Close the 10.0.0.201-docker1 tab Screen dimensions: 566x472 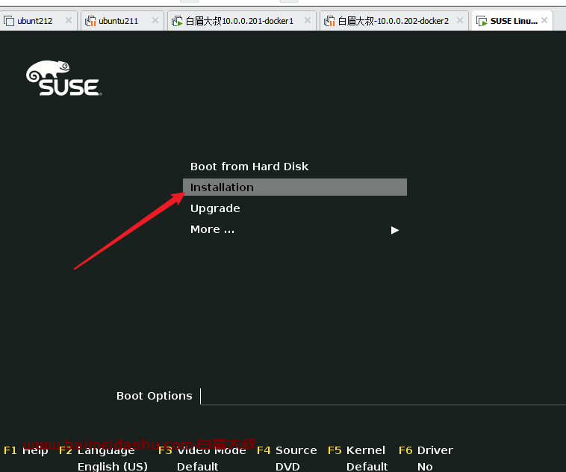point(307,20)
